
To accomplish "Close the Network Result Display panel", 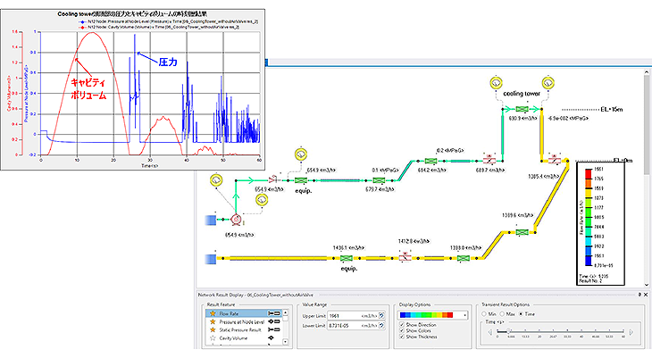I will [646, 295].
